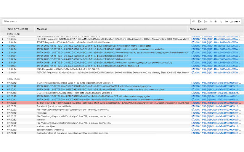Viewport: 244px width, 152px height.
Task: Expand the 'socket.timeout: timed out' row
Action: 3,130
